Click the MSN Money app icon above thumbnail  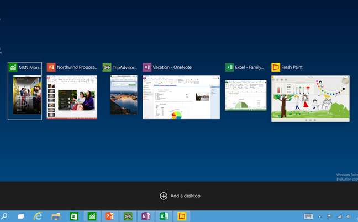point(13,67)
